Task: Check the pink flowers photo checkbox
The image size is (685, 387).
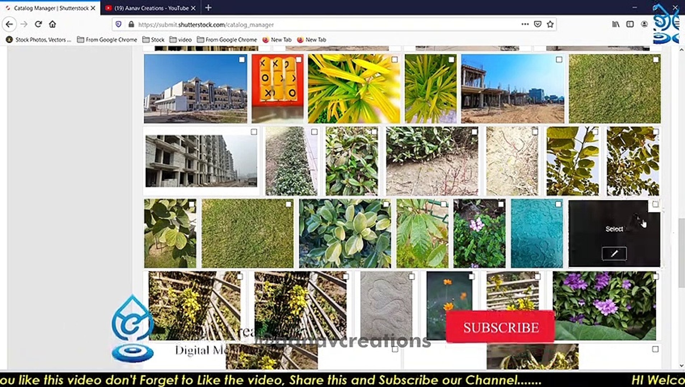Action: [x=500, y=204]
